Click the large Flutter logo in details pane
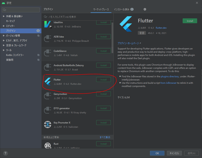Screen dimensions: 202x158 pyautogui.click(x=126, y=24)
